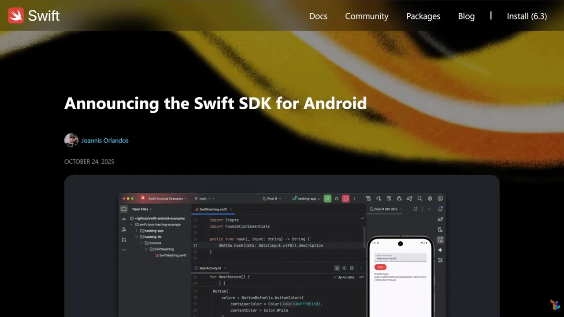Image resolution: width=564 pixels, height=317 pixels.
Task: Click the Swift logo in the header
Action: [33, 16]
